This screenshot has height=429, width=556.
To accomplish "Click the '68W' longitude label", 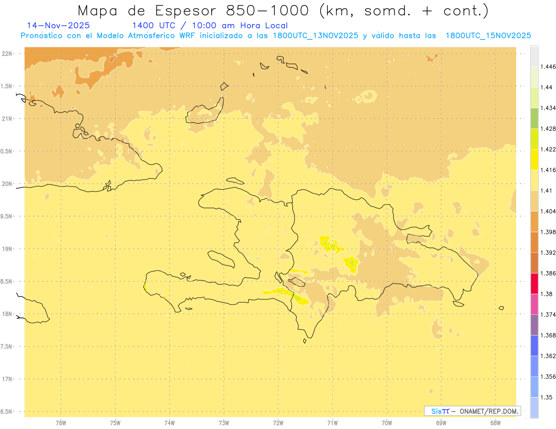I will point(495,423).
